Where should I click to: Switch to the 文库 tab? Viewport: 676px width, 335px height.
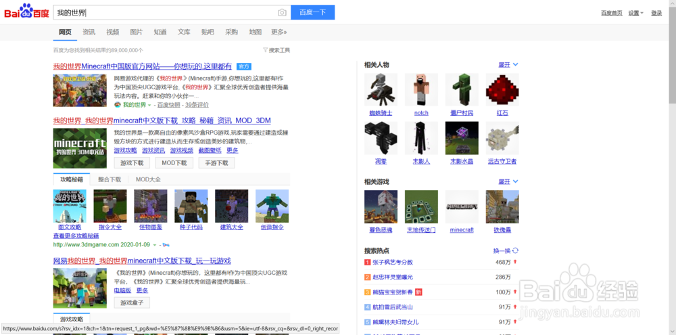184,32
